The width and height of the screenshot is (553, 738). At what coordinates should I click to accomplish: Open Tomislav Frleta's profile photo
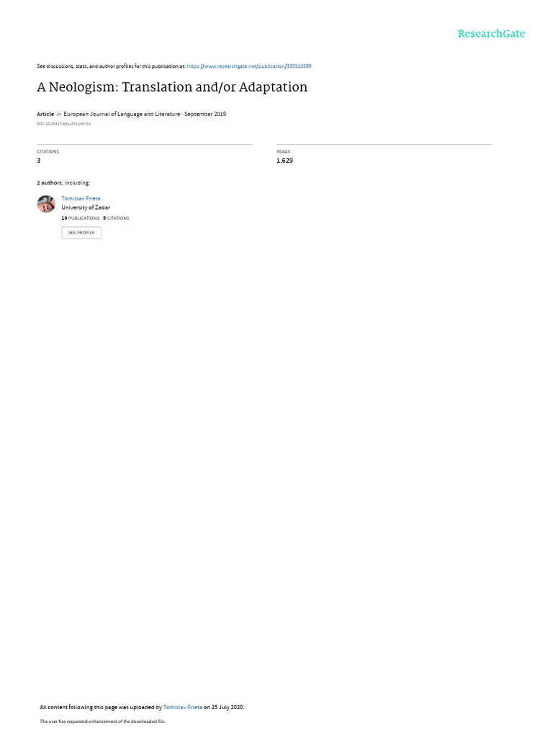[x=46, y=204]
